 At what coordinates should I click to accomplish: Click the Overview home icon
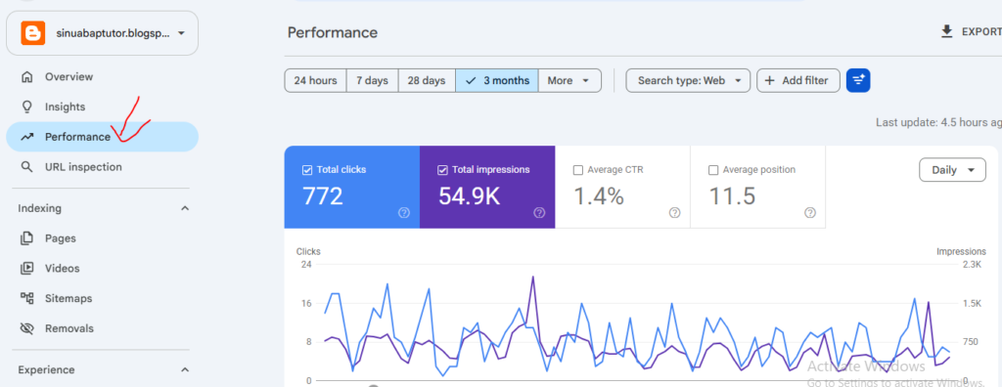click(x=26, y=76)
